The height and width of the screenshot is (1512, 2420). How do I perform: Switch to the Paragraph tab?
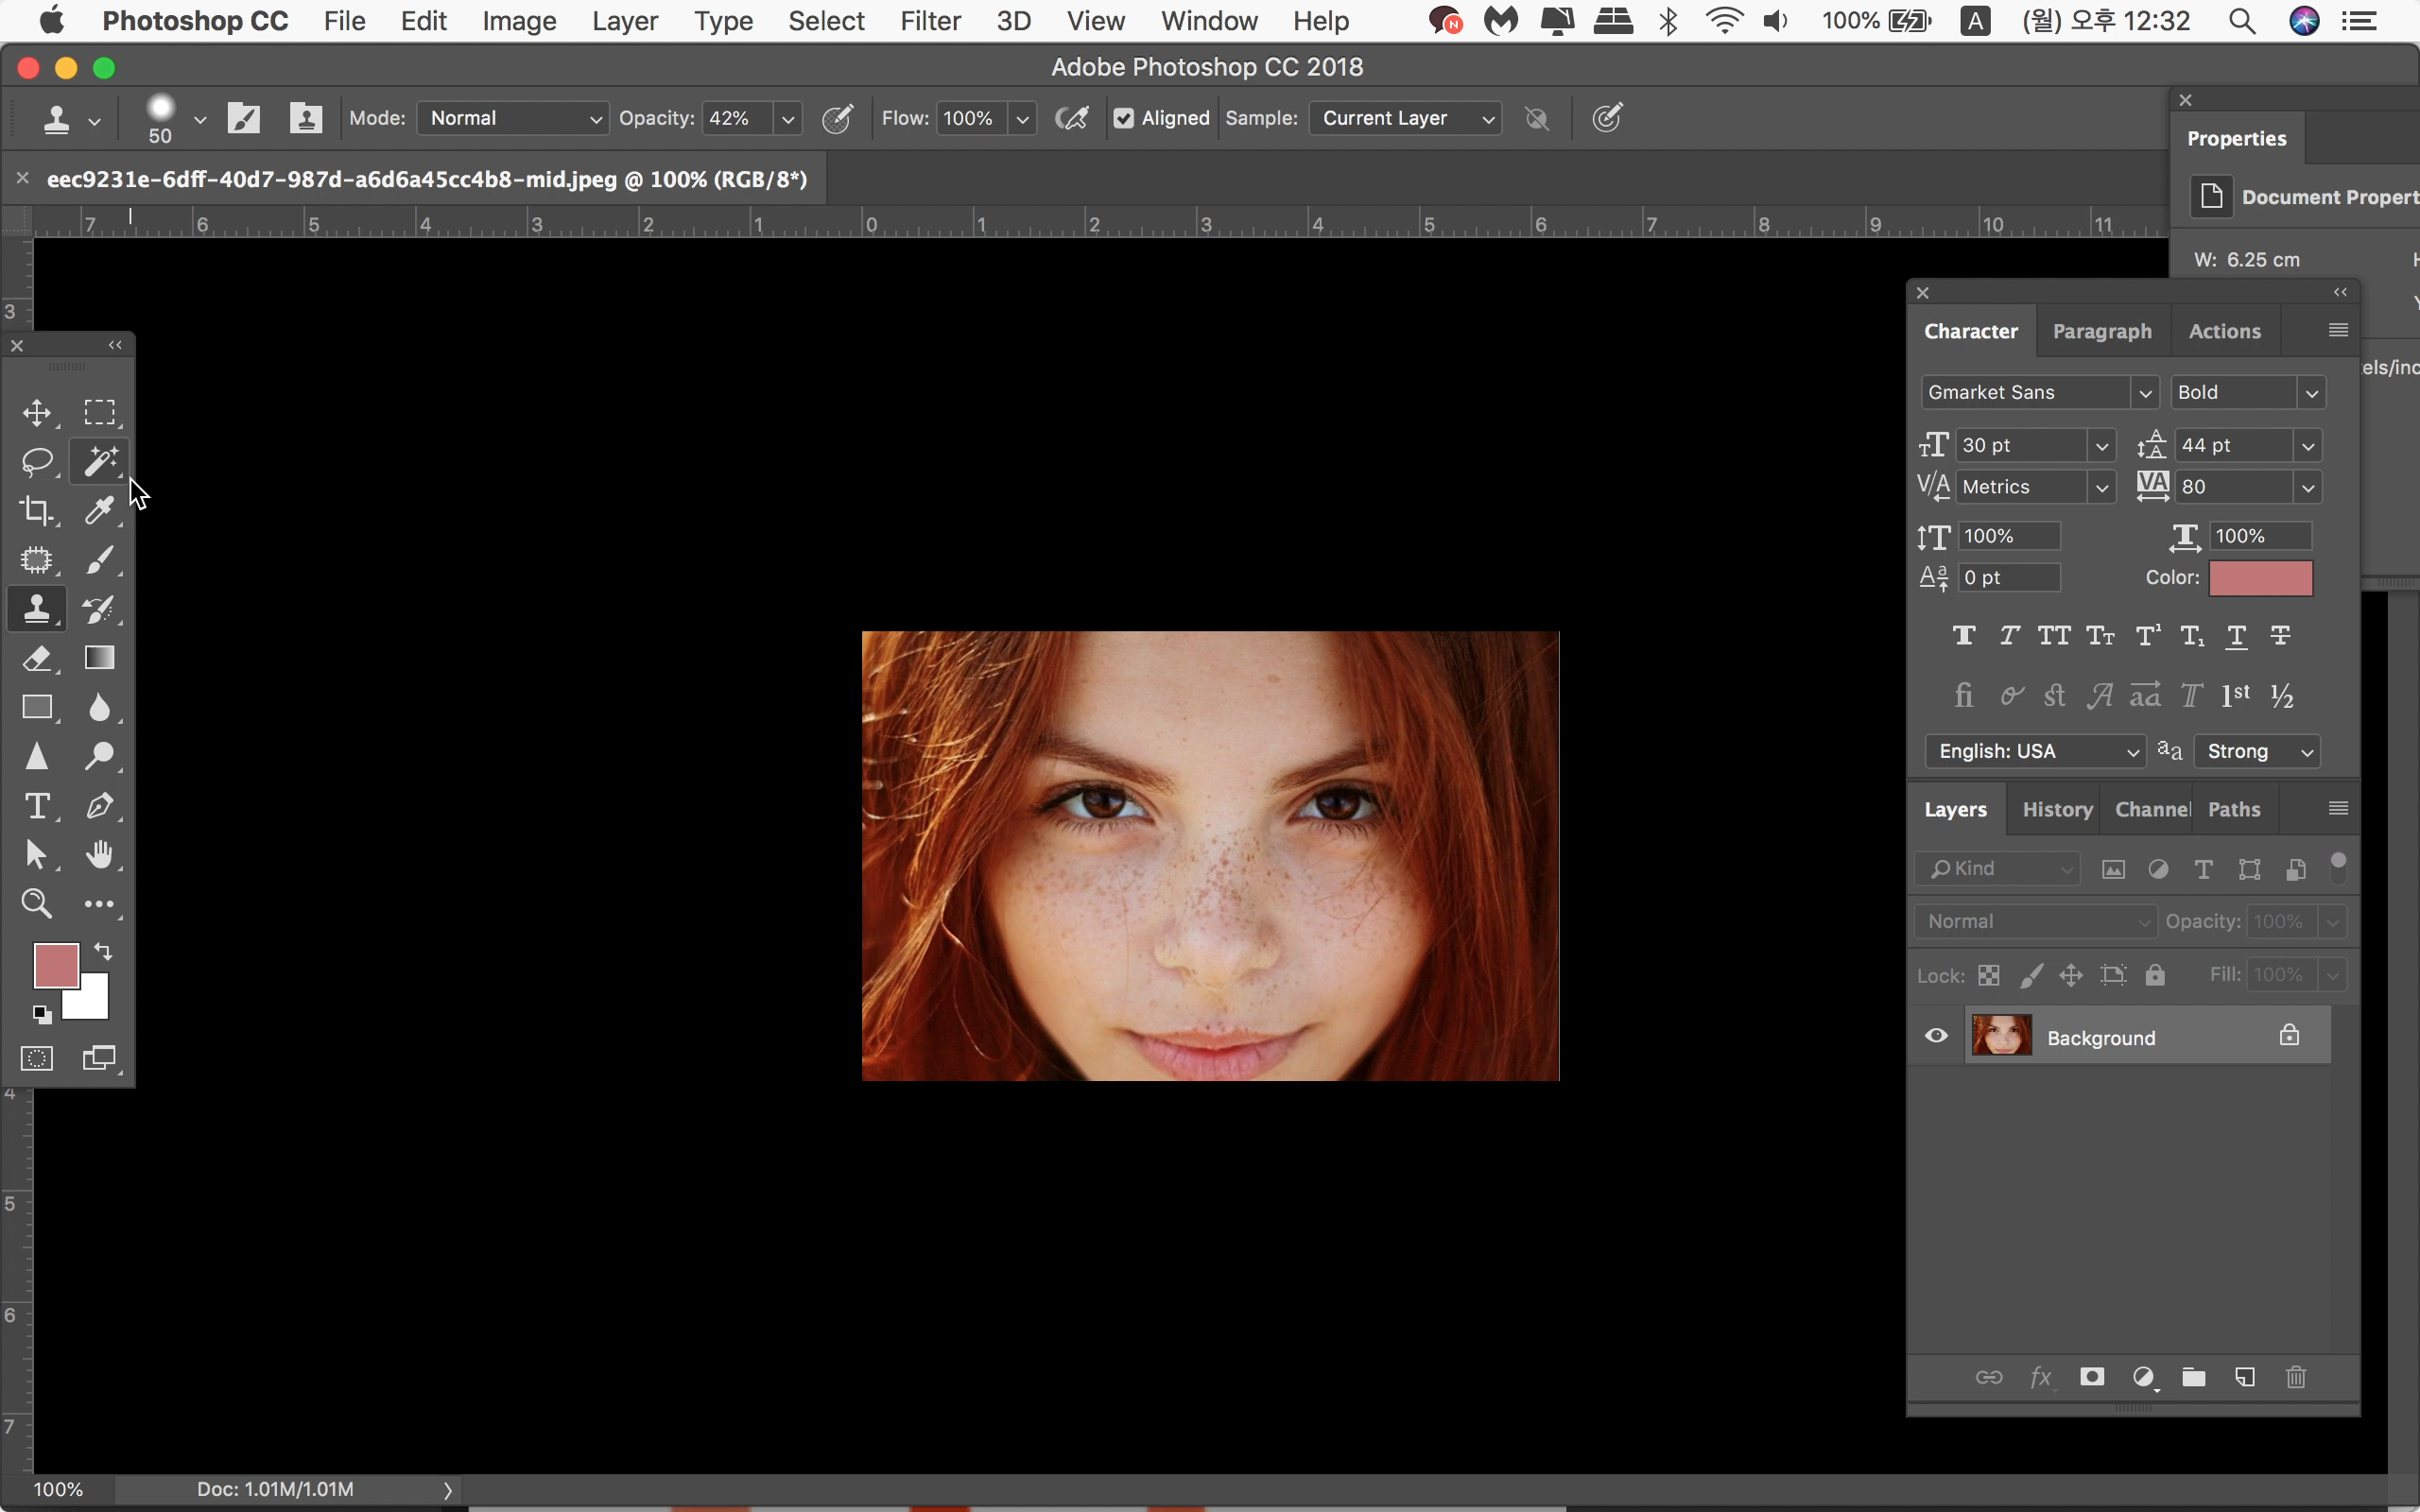coord(2101,332)
